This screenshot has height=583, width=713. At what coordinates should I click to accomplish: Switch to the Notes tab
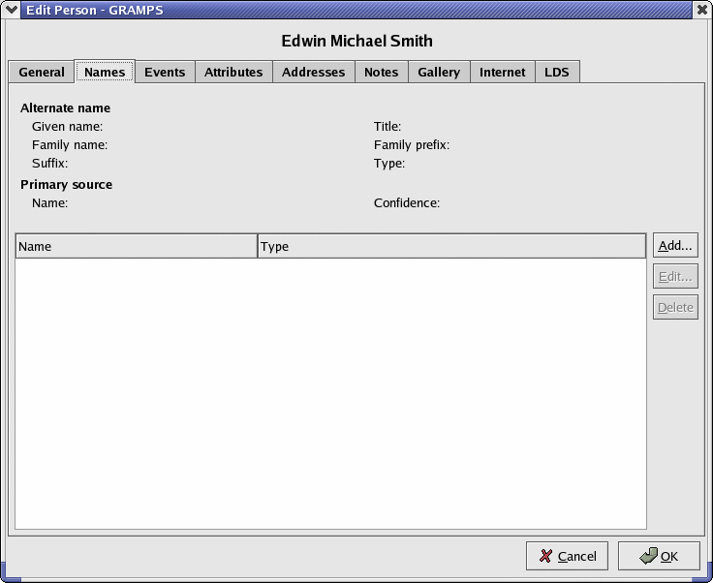381,73
